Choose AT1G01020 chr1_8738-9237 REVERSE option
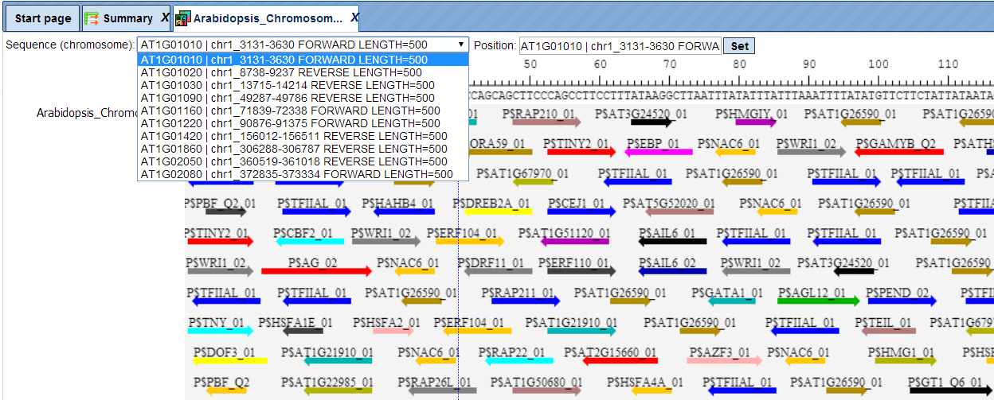 (x=303, y=72)
